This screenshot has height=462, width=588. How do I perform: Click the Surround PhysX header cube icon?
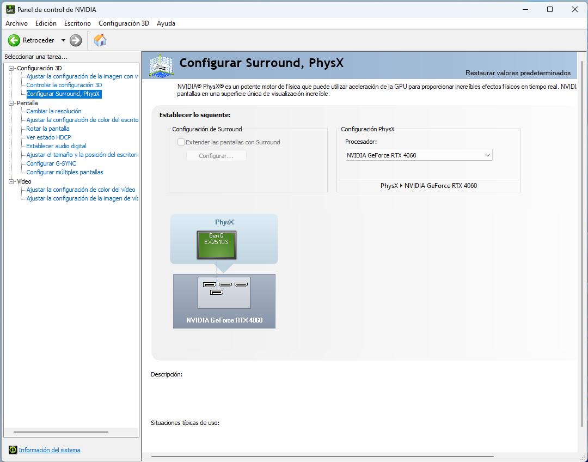(x=161, y=66)
